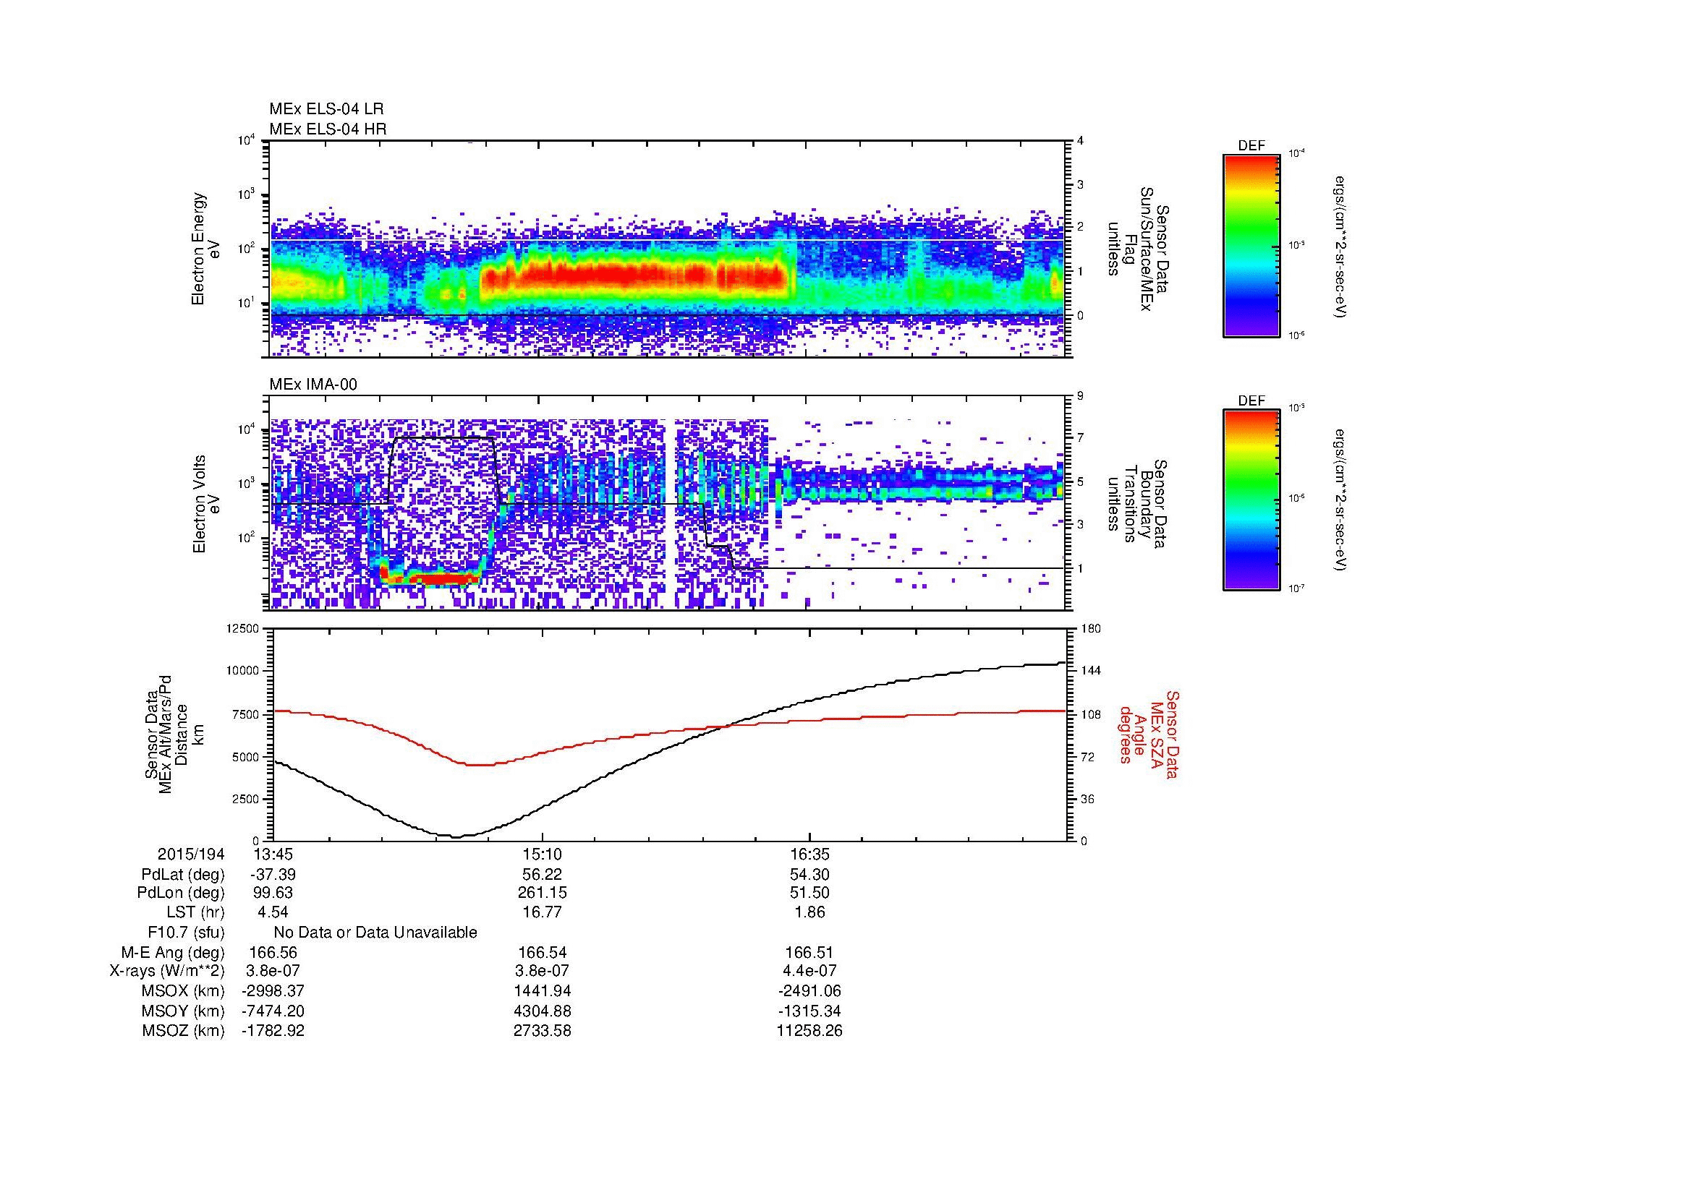Viewport: 1692px width, 1195px height.
Task: Click the 'Electron Energy eV' axis label
Action: pyautogui.click(x=205, y=249)
